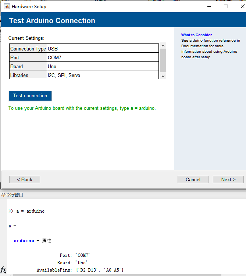Click the Port: 'COM7' output line
Screen dimensions: 246x276
[x=75, y=255]
